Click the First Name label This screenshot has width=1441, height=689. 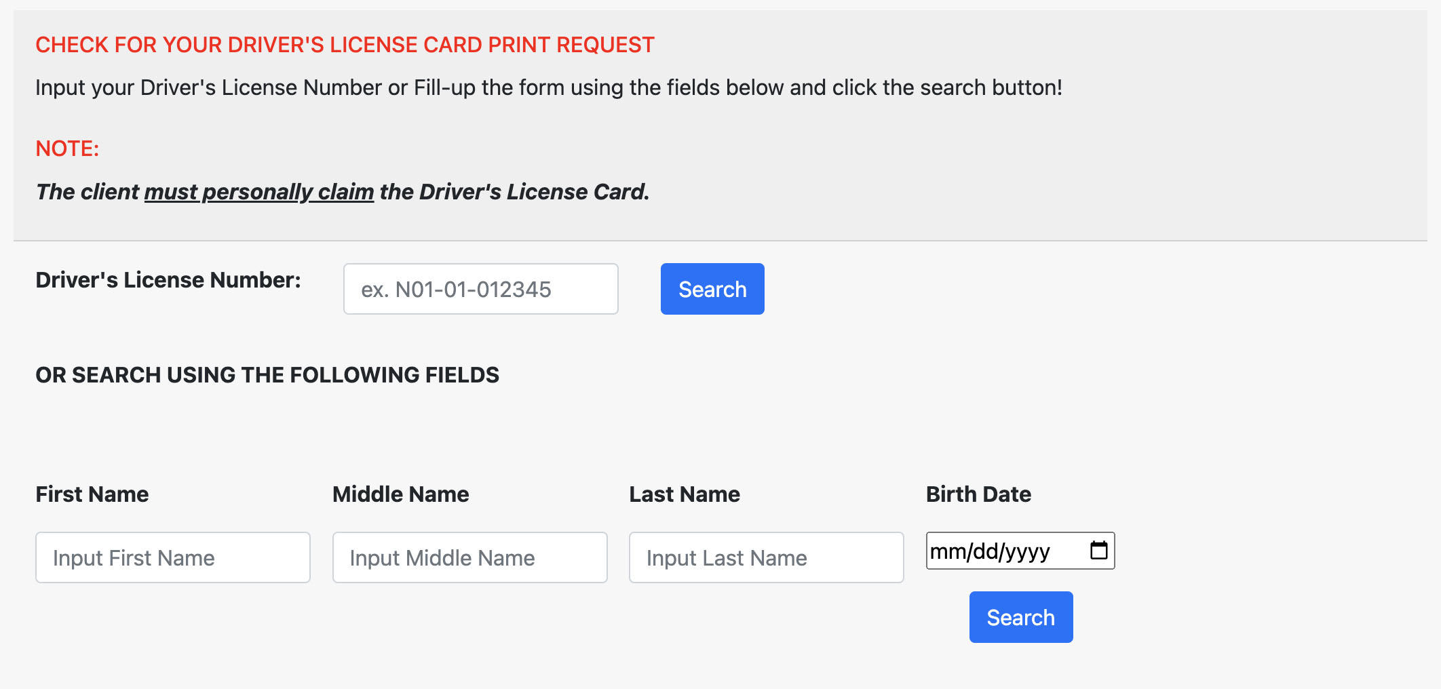click(x=92, y=494)
